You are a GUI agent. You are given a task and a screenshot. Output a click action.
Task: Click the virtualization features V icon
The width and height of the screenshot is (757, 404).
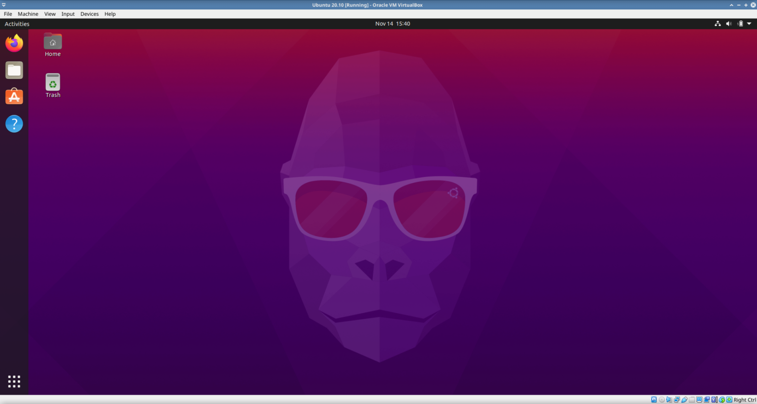click(714, 400)
